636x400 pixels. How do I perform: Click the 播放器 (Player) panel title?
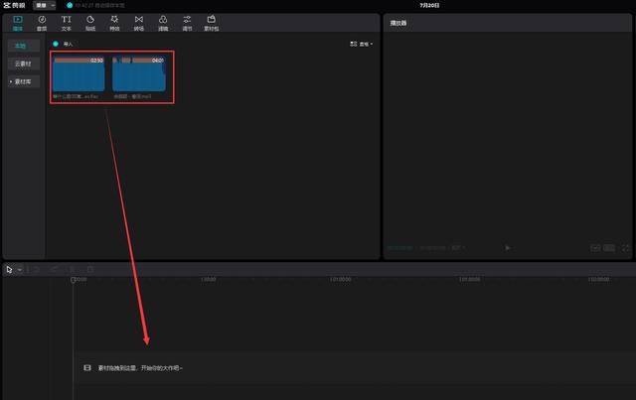click(398, 23)
